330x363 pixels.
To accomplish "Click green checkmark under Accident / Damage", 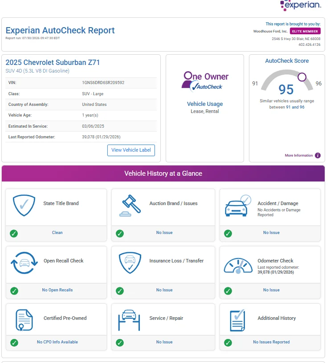I will tap(228, 234).
